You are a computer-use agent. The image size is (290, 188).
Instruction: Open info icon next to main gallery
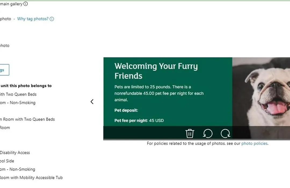click(26, 4)
